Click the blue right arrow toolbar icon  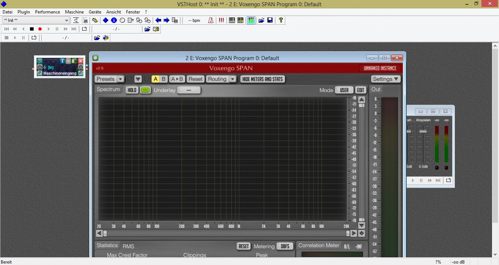166,20
